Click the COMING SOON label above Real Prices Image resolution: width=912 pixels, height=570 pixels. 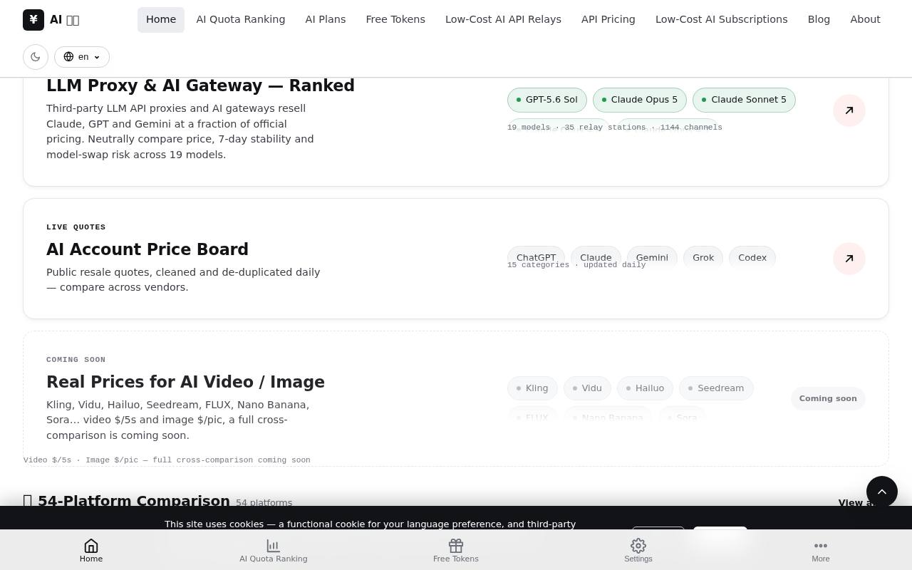click(x=76, y=360)
